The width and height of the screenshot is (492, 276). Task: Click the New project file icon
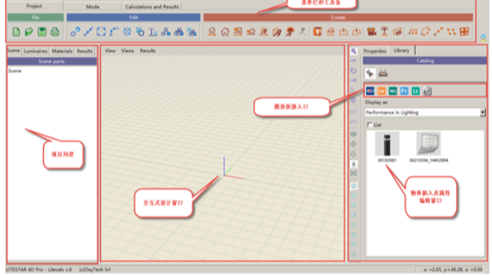pos(16,31)
